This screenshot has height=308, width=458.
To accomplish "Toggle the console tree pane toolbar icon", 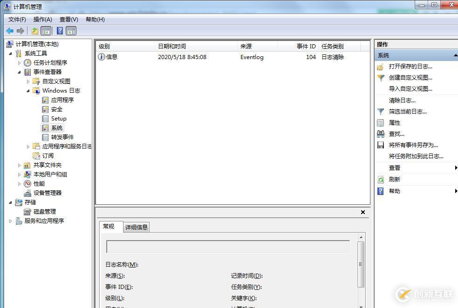I will [x=46, y=31].
